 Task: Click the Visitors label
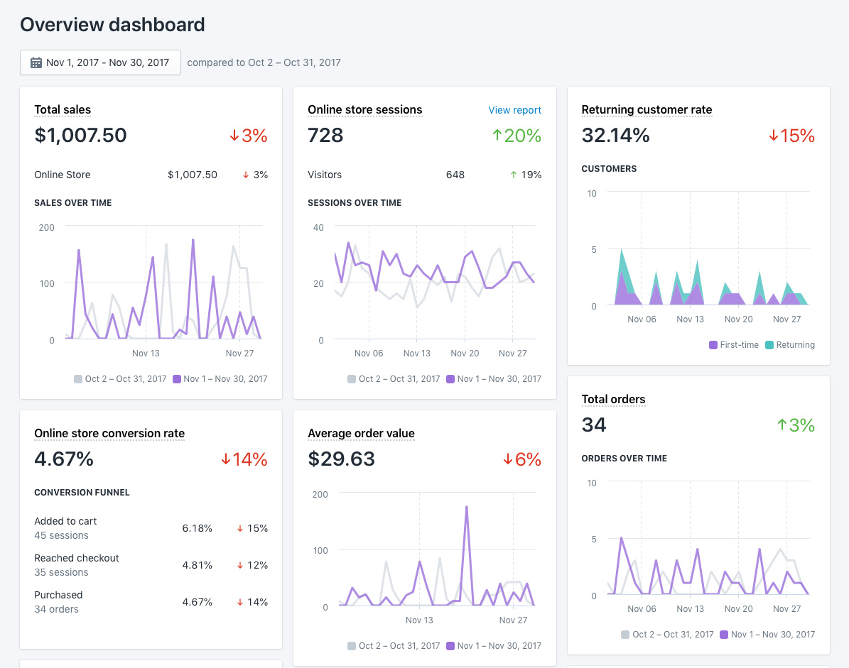(325, 175)
